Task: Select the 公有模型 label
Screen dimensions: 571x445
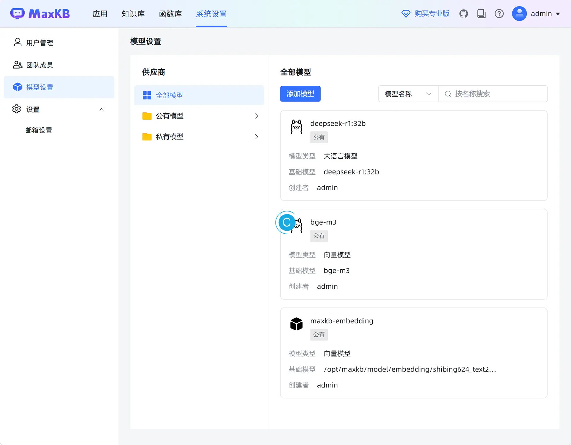Action: pyautogui.click(x=170, y=116)
